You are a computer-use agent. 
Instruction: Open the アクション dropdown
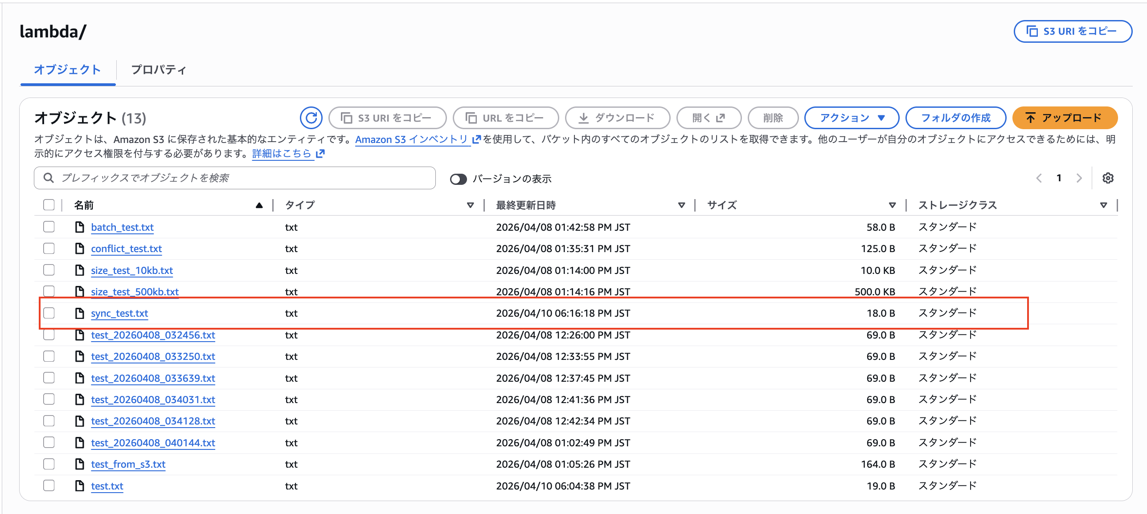coord(852,118)
